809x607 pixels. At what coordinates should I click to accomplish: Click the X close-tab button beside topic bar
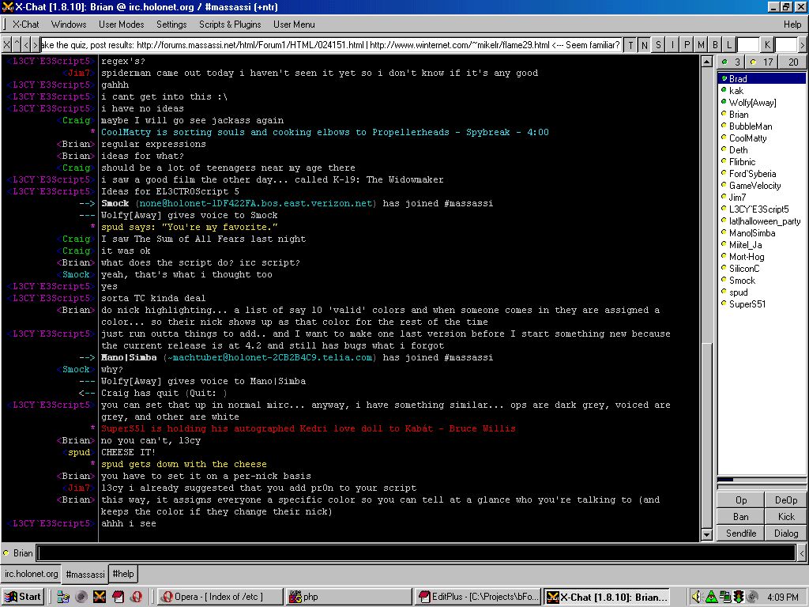(6, 45)
